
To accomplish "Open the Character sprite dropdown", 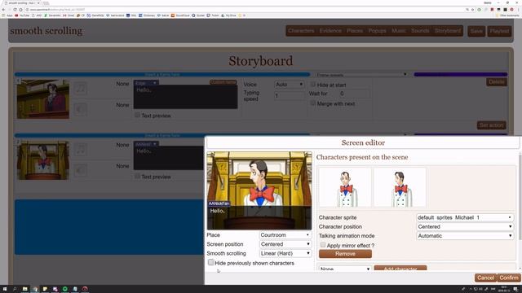I will coord(465,217).
